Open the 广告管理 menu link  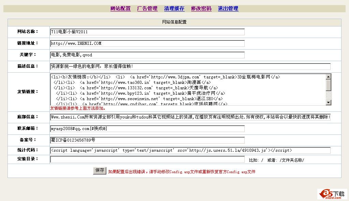point(147,8)
